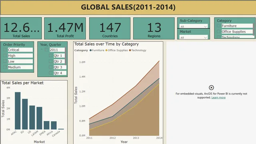Click the Year, Quarter slicer scrollbar
The image size is (256, 144).
tap(66, 56)
